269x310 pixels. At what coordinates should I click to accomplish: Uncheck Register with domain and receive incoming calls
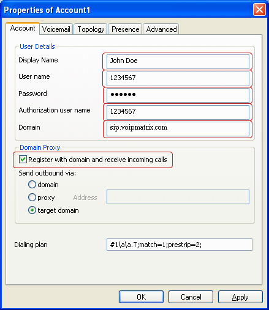point(23,160)
